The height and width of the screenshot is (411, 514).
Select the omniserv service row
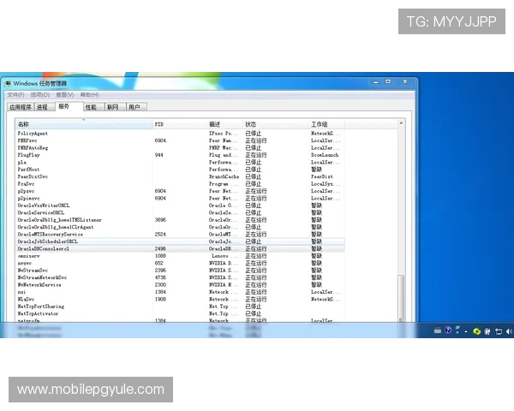[x=180, y=256]
